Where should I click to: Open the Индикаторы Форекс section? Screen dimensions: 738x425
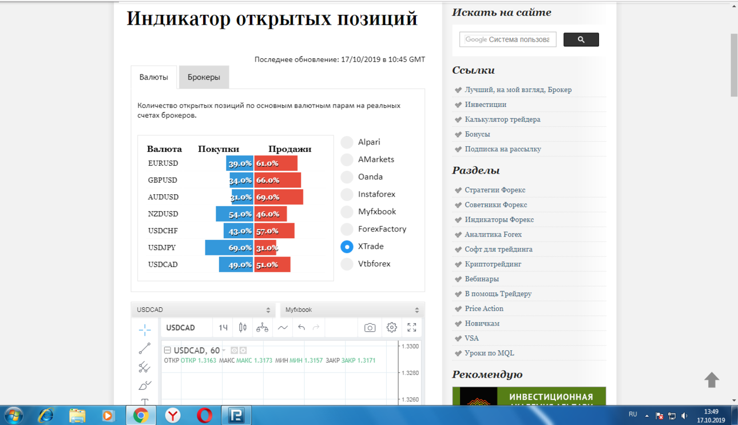(x=499, y=219)
